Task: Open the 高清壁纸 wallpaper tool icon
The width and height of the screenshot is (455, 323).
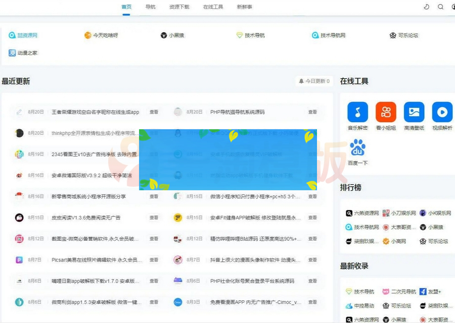Action: point(414,113)
